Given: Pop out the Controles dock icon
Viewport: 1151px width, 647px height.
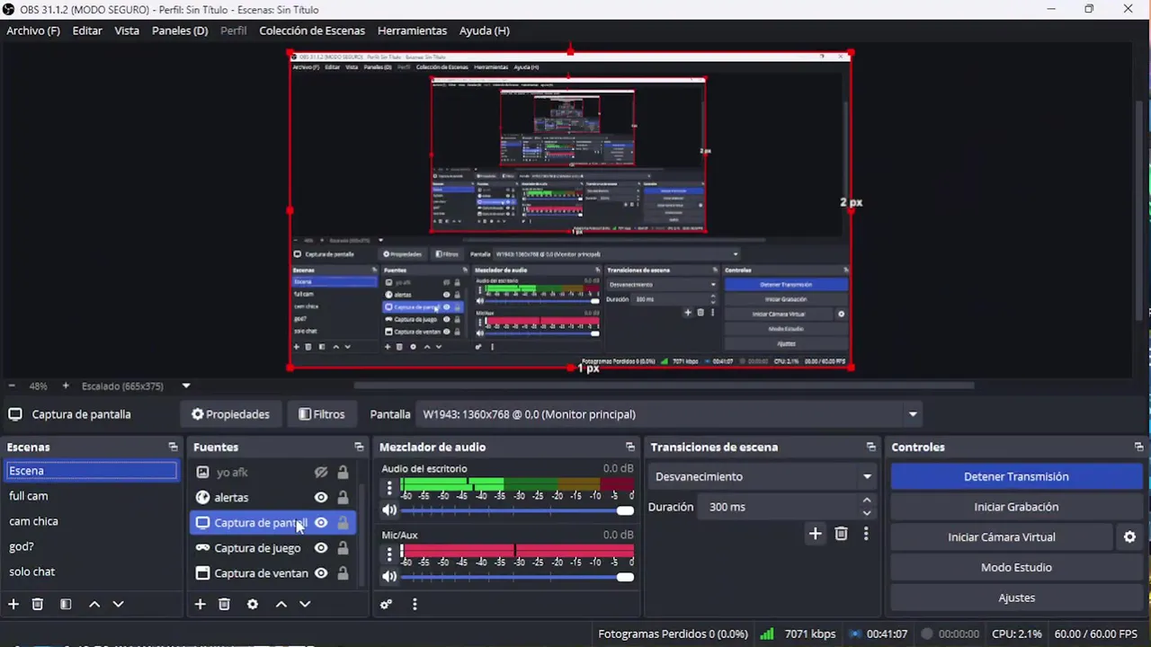Looking at the screenshot, I should 1138,447.
